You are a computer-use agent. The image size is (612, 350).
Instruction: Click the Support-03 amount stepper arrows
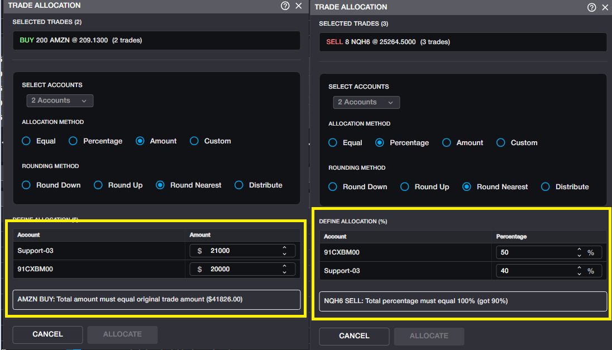coord(284,251)
